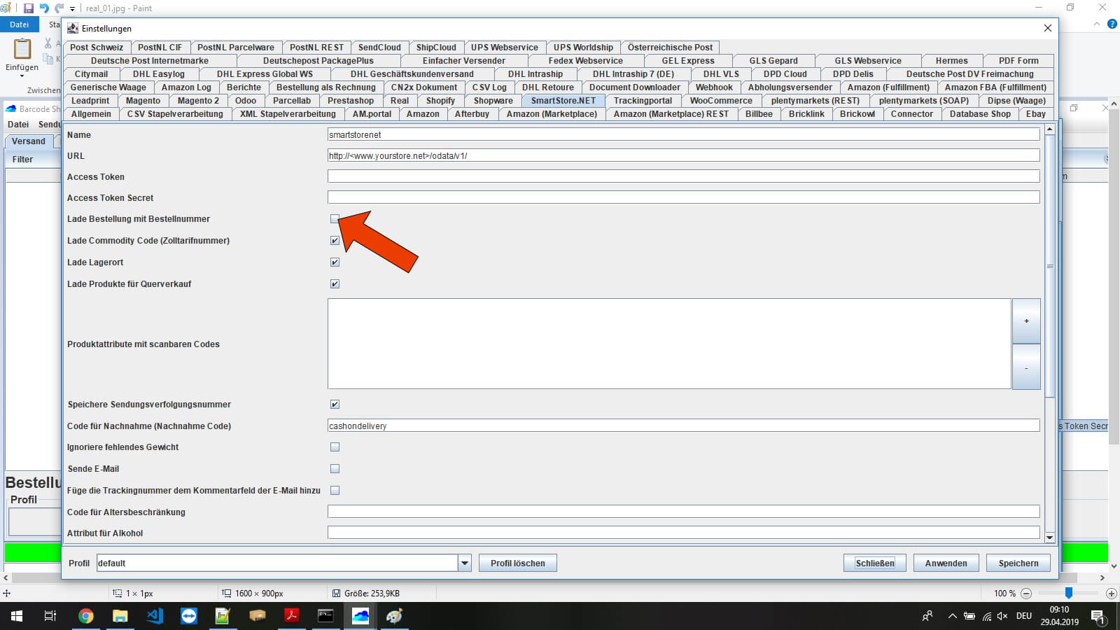This screenshot has height=630, width=1120.
Task: Open the Datei menu in Barcode Shipping window
Action: [x=18, y=125]
